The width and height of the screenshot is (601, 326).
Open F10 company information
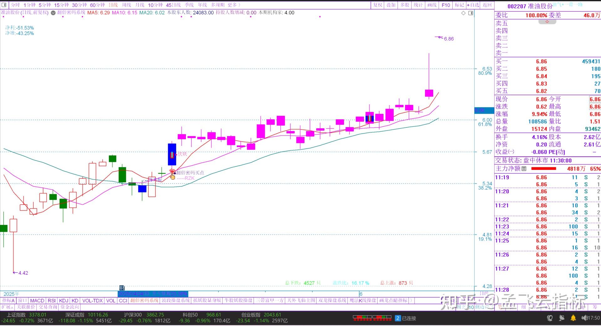pyautogui.click(x=446, y=5)
